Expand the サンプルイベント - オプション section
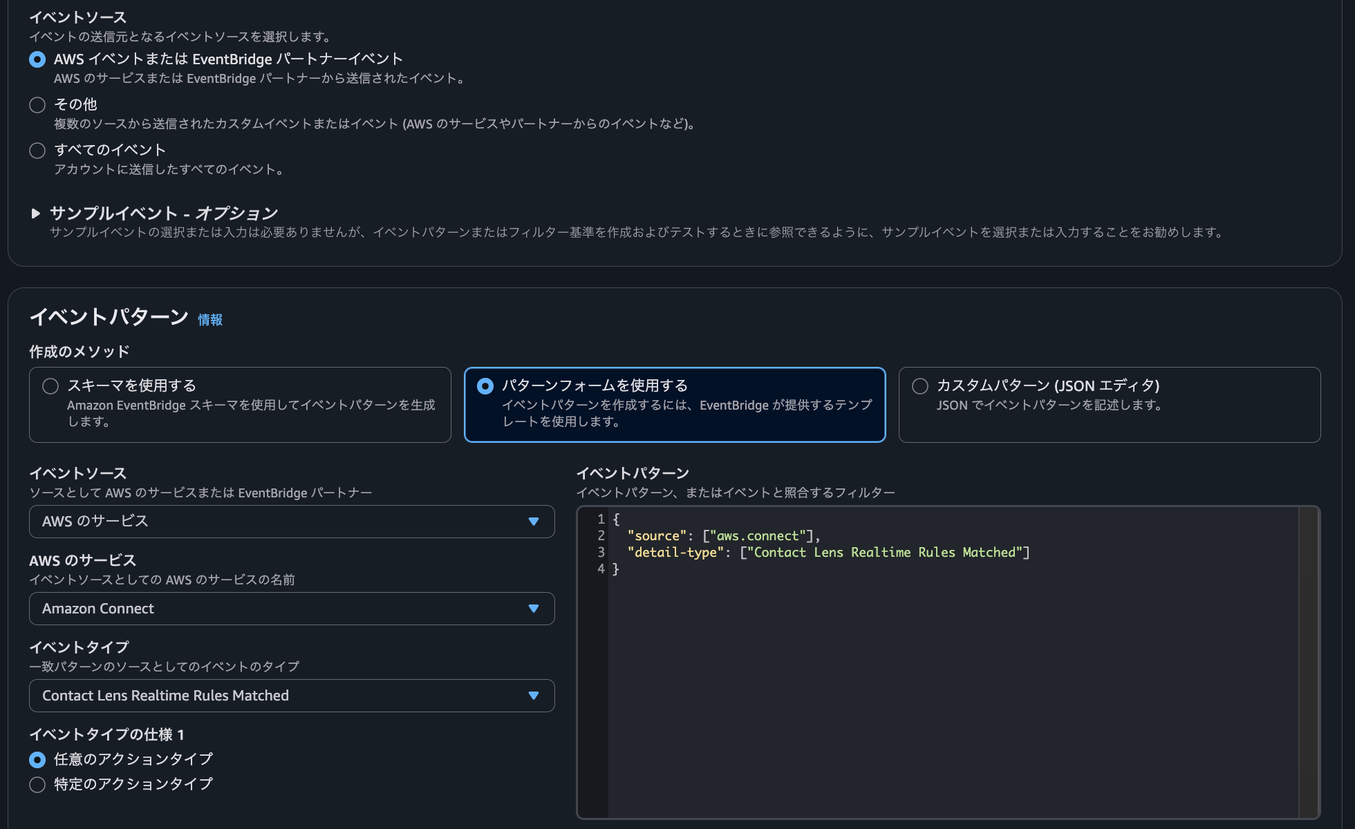Screen dimensions: 1355x829 tap(164, 213)
